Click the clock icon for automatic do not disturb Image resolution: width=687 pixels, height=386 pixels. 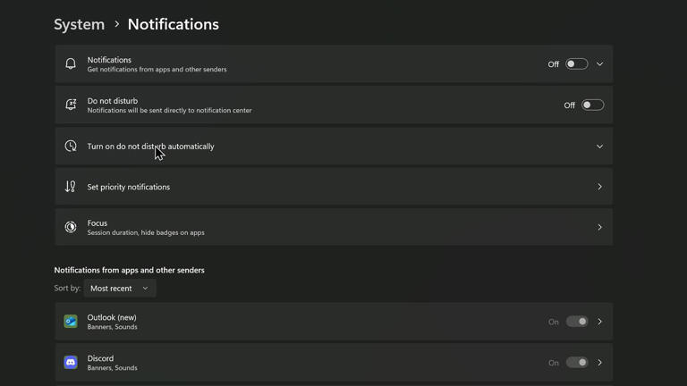point(71,147)
